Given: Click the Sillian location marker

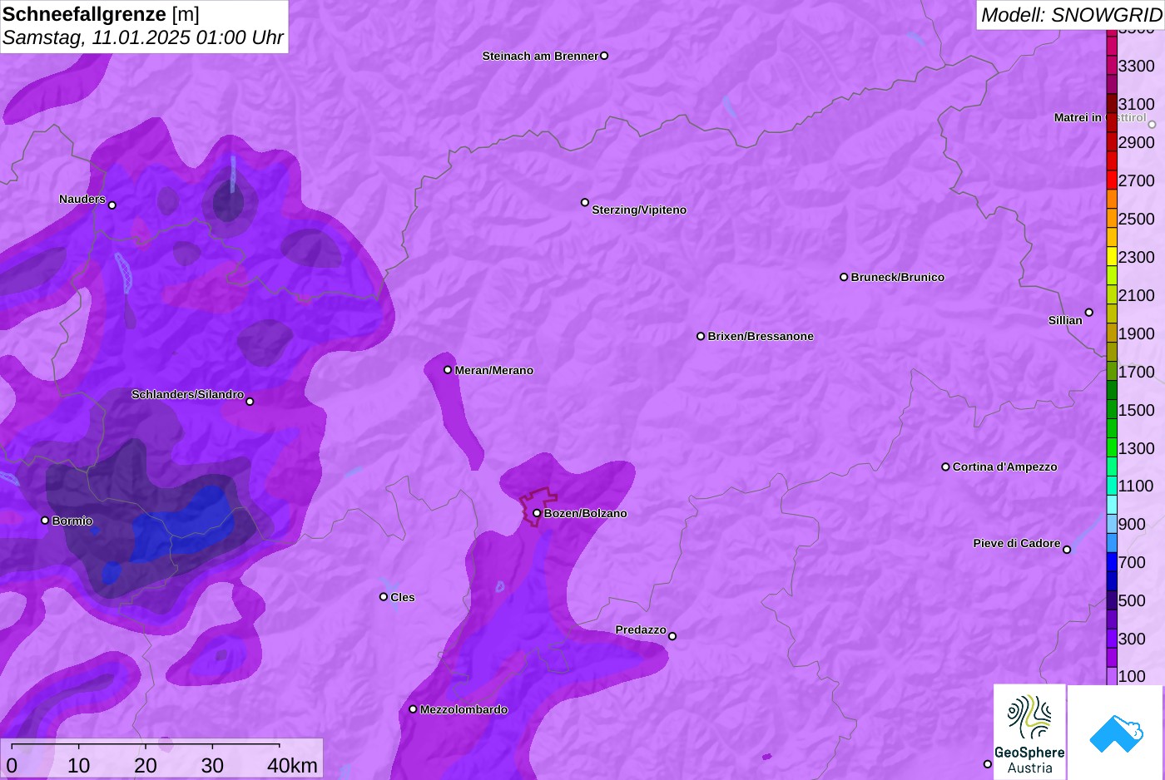Looking at the screenshot, I should point(1089,313).
